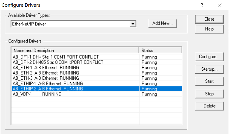Click the Status column header
This screenshot has width=229, height=134.
point(160,50)
